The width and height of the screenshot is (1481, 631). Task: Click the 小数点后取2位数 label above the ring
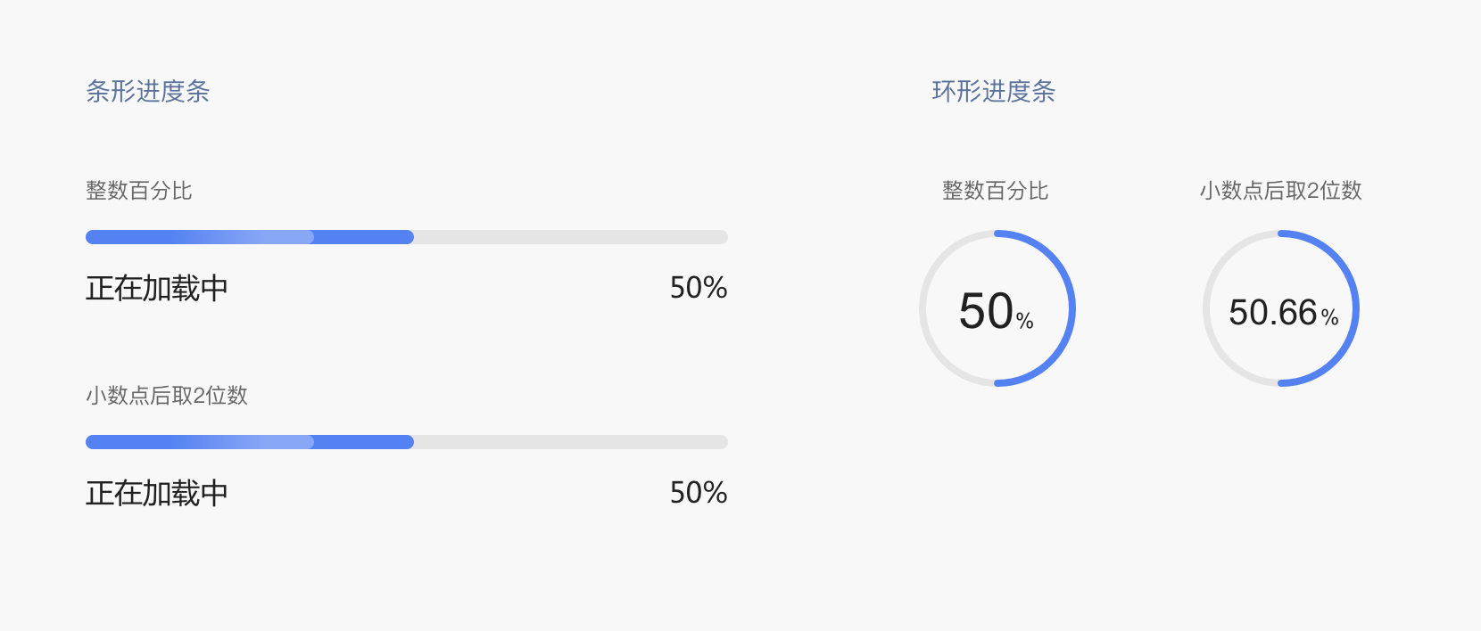pyautogui.click(x=1280, y=191)
